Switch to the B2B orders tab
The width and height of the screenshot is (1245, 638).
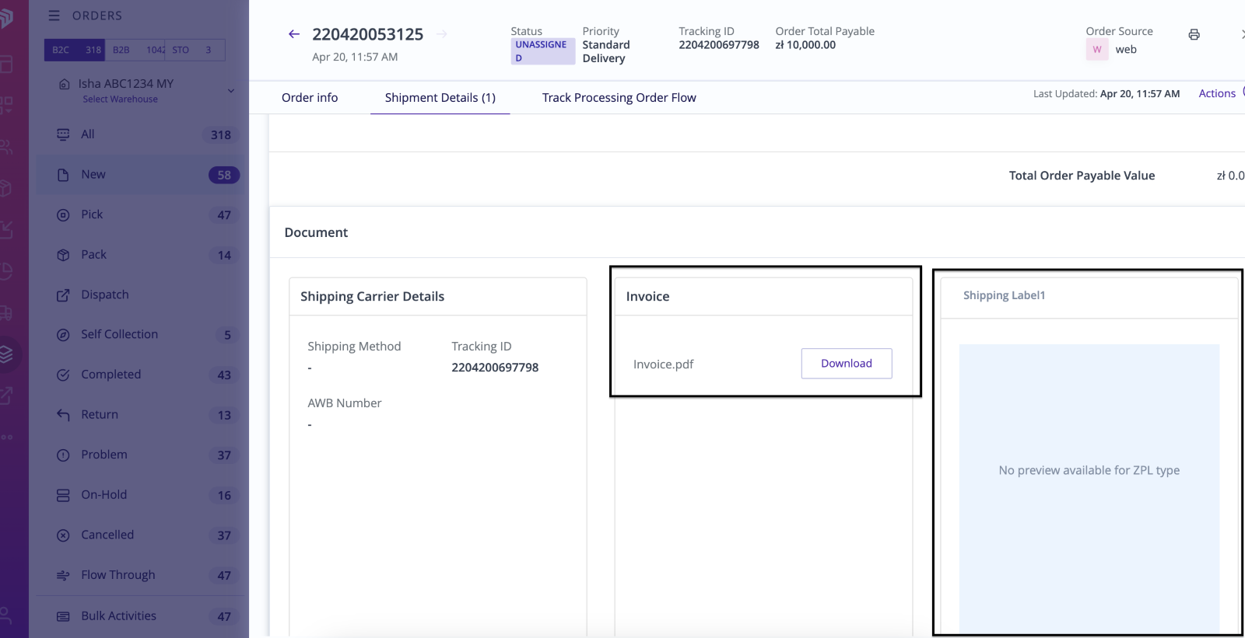click(x=121, y=50)
